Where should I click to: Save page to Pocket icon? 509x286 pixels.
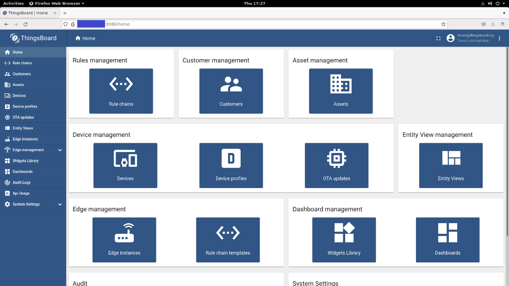(484, 24)
